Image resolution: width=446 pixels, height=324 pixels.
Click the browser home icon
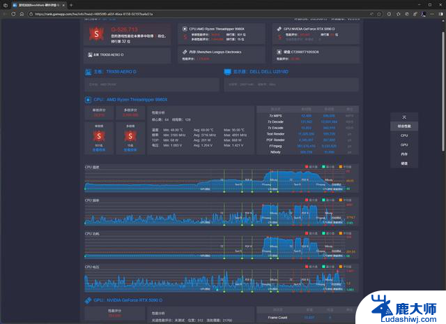click(22, 14)
